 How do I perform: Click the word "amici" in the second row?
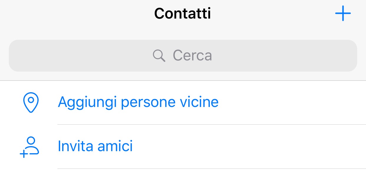[x=115, y=146]
